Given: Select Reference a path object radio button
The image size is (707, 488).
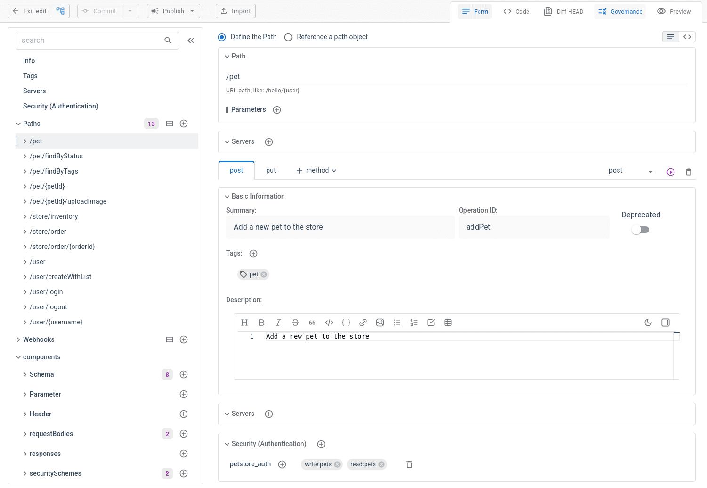Looking at the screenshot, I should 288,37.
